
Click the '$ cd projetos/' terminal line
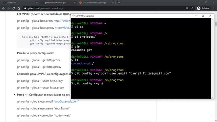(x=83, y=37)
